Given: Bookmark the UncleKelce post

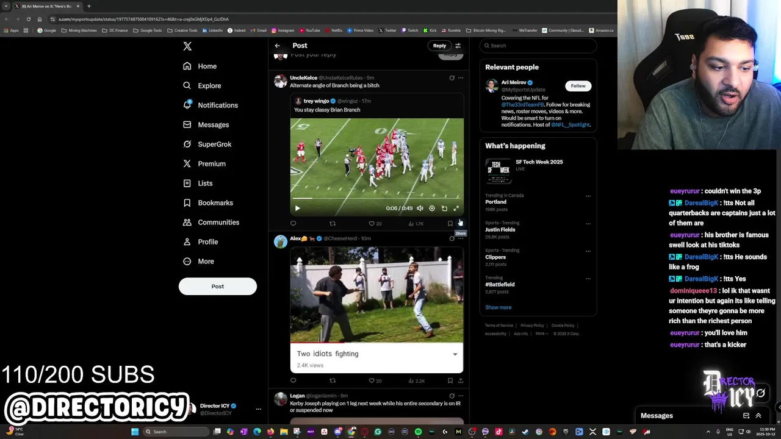Looking at the screenshot, I should click(450, 224).
